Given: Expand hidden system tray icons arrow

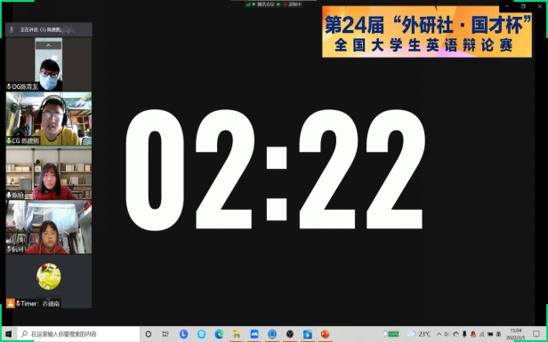Looking at the screenshot, I should [x=439, y=334].
